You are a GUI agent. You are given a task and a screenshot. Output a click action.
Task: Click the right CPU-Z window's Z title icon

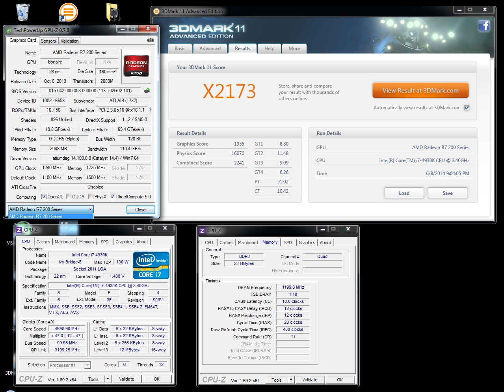tap(202, 230)
